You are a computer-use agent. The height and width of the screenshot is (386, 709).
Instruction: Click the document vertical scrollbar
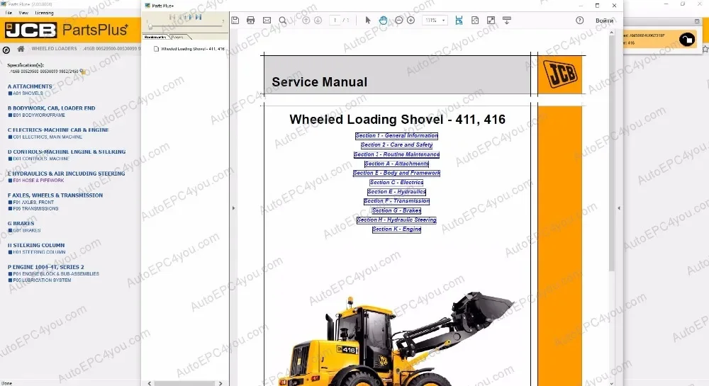[611, 154]
